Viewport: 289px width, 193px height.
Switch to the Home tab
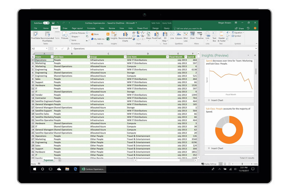click(46, 28)
